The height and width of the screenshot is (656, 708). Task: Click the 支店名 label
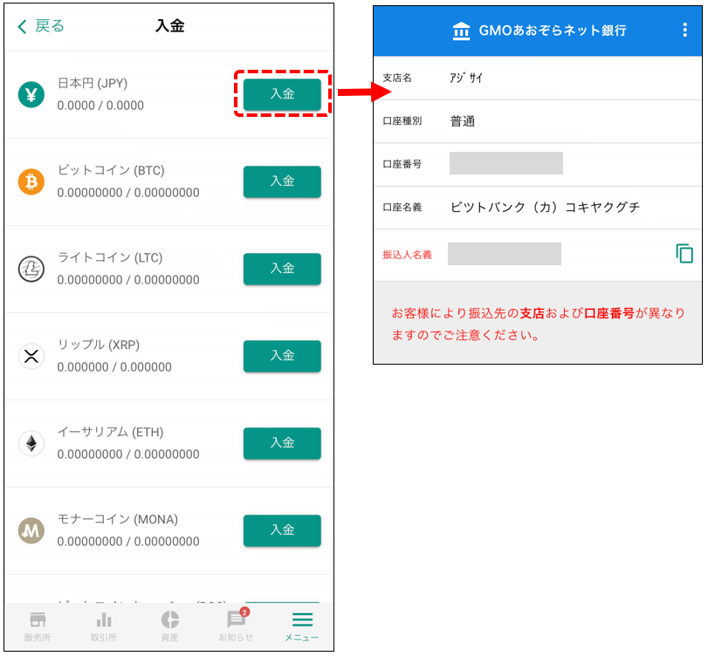coord(397,78)
